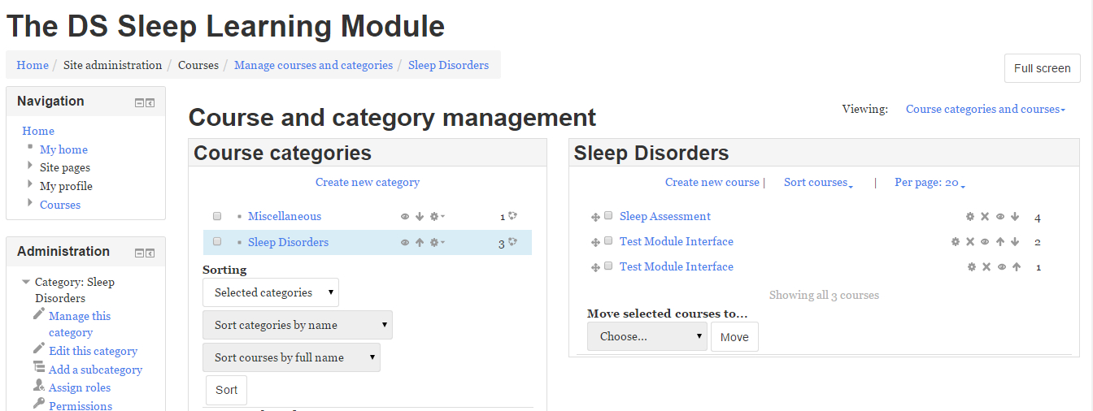The image size is (1093, 411).
Task: Hide the Administration block
Action: [x=139, y=253]
